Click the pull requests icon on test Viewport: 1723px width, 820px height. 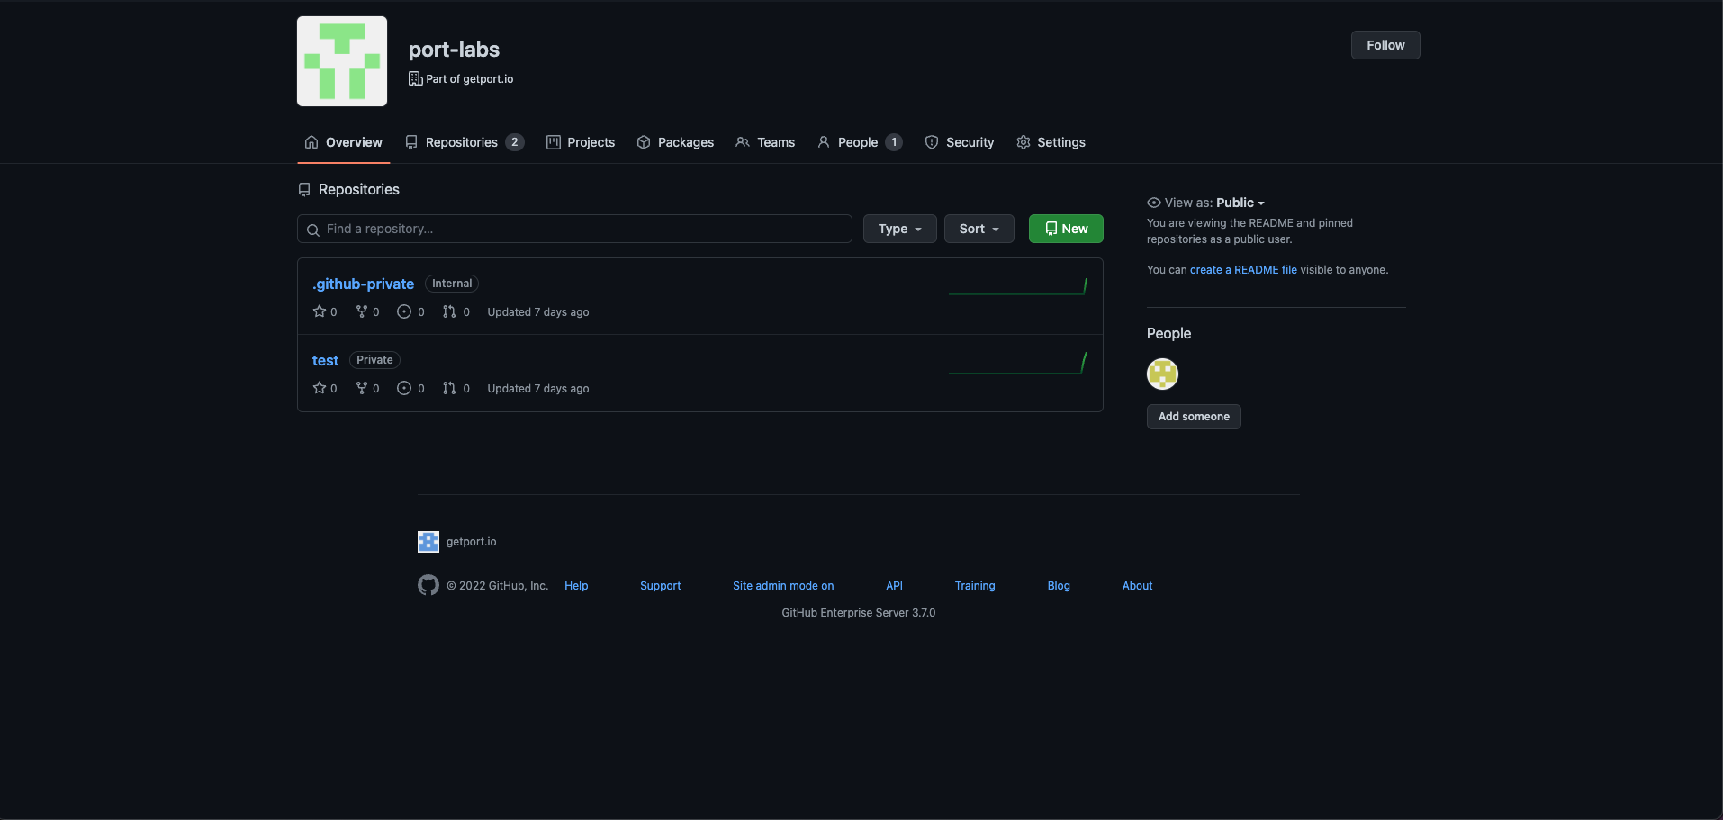(449, 388)
